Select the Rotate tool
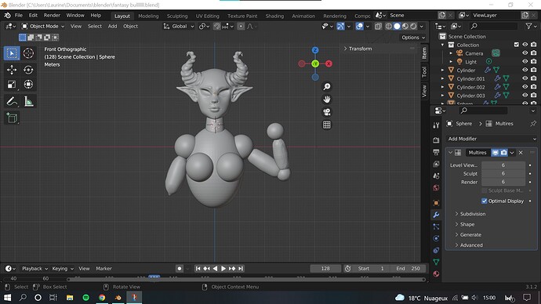This screenshot has height=304, width=541. pyautogui.click(x=28, y=70)
